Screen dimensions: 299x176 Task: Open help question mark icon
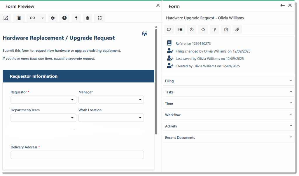[226, 29]
